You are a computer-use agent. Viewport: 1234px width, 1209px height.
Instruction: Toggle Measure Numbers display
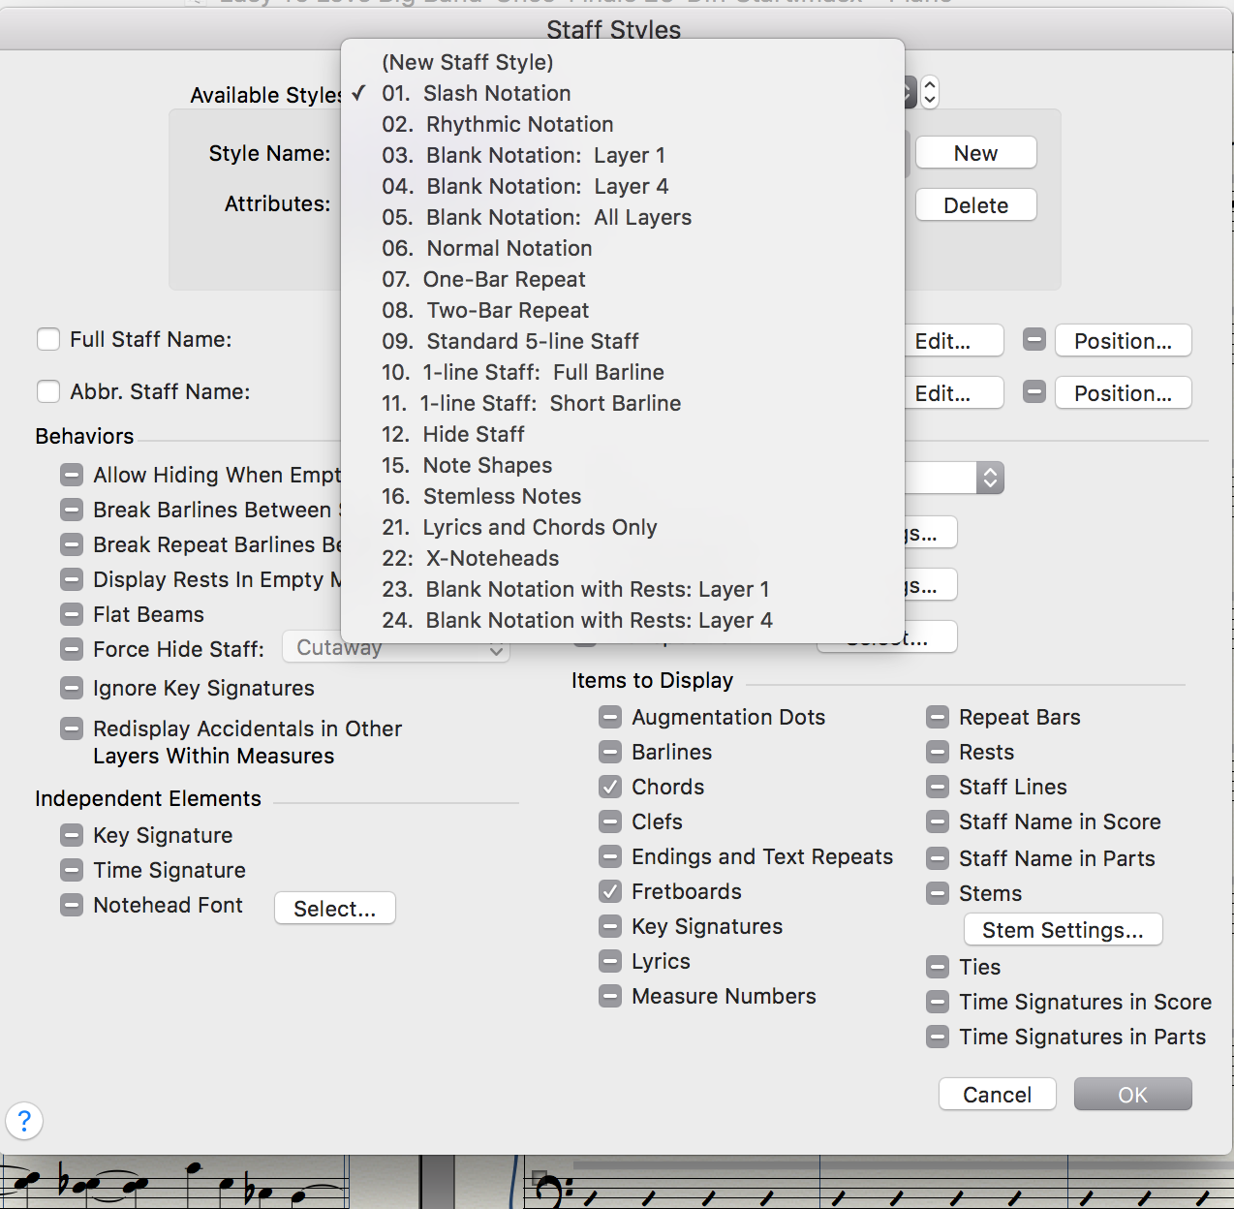pos(610,996)
